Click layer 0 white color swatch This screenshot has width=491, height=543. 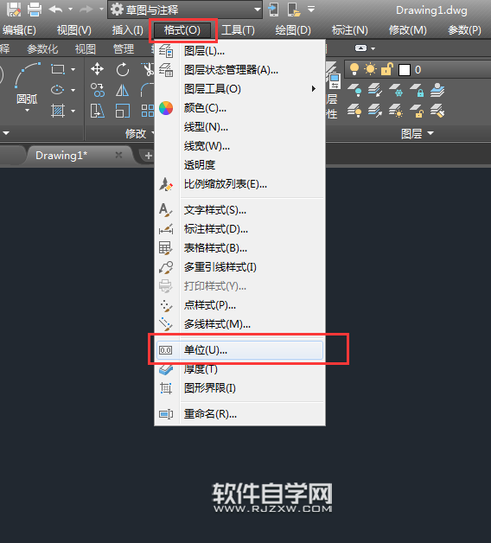[405, 70]
